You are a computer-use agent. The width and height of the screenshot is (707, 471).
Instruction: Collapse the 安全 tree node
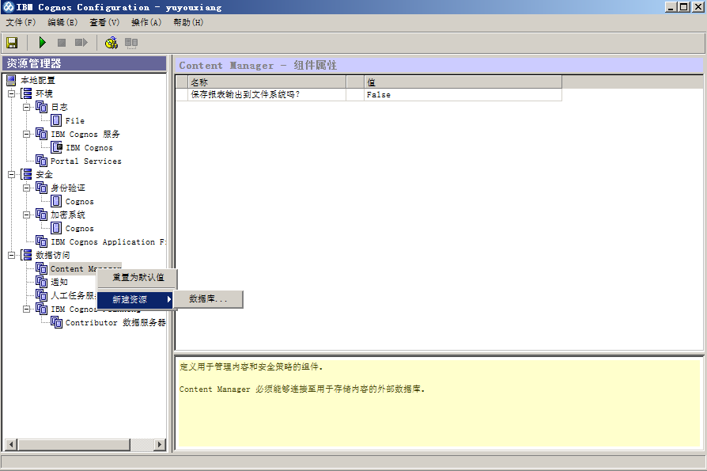11,175
